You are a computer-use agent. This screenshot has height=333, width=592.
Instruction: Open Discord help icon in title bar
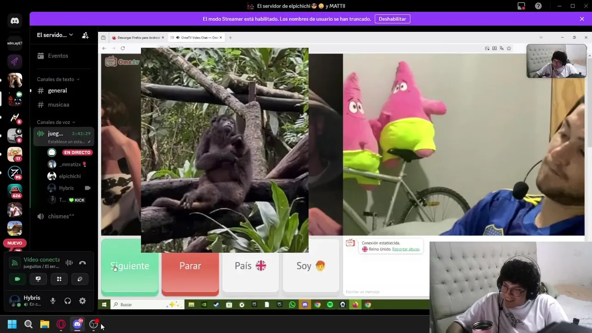[538, 6]
